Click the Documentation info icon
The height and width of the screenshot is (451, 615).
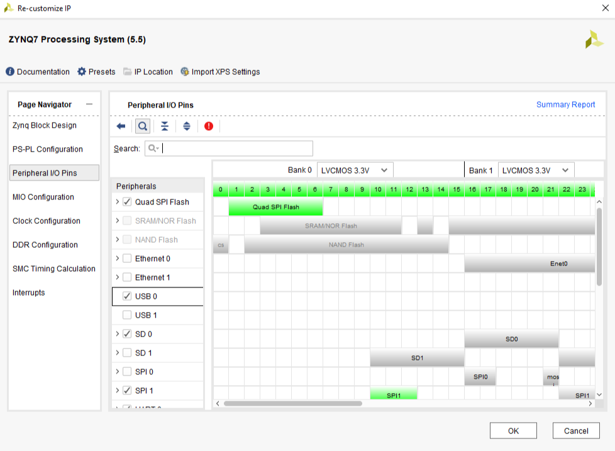(10, 72)
